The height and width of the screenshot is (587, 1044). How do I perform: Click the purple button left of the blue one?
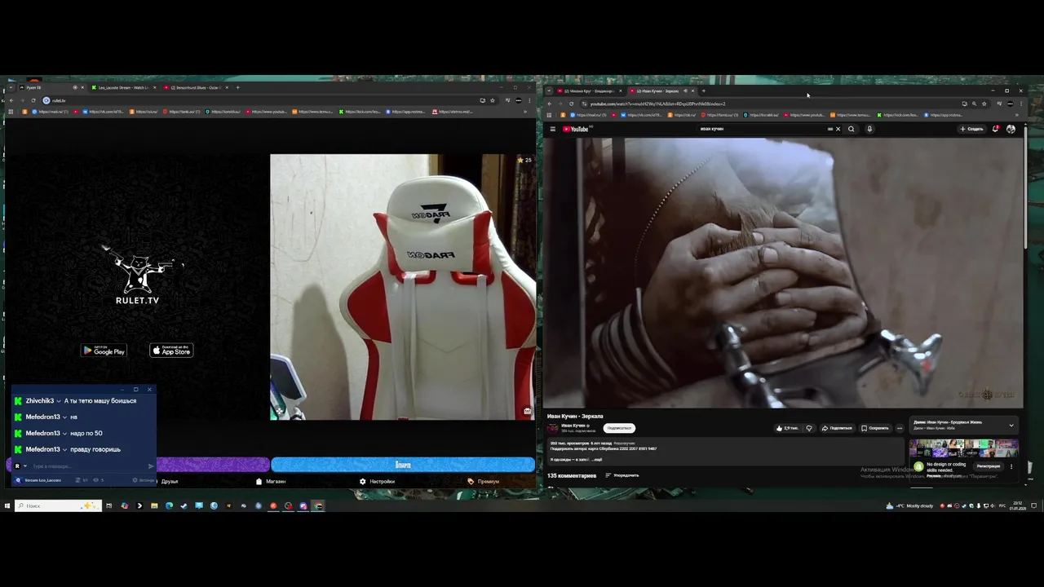pyautogui.click(x=212, y=465)
